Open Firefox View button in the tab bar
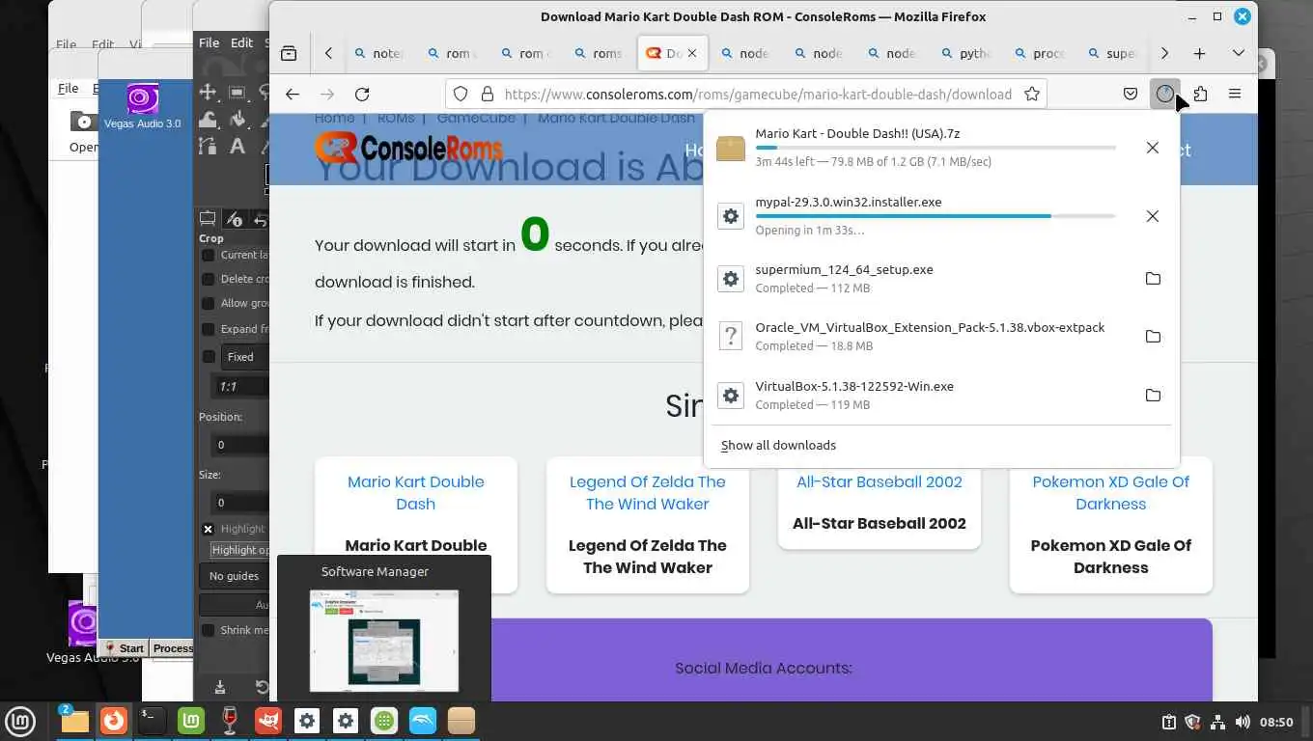 (x=289, y=53)
